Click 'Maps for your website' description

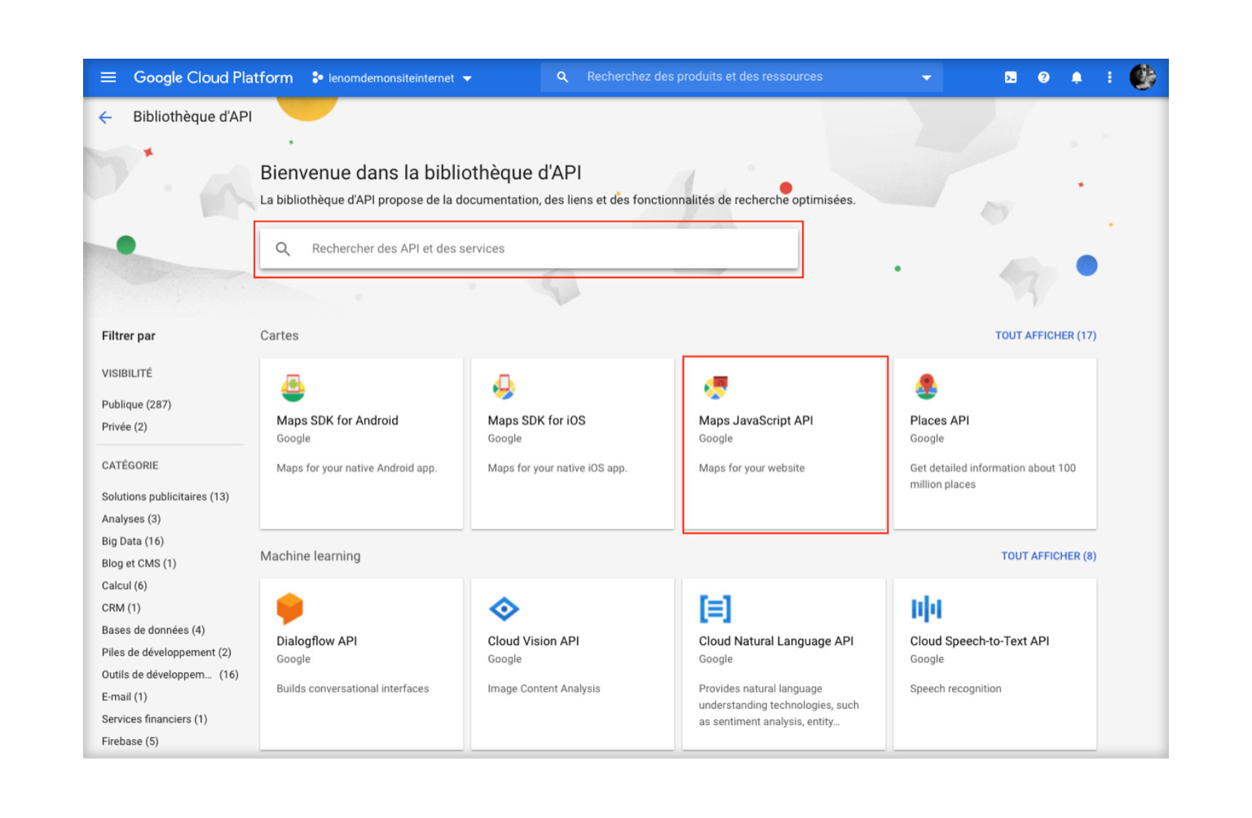(752, 468)
